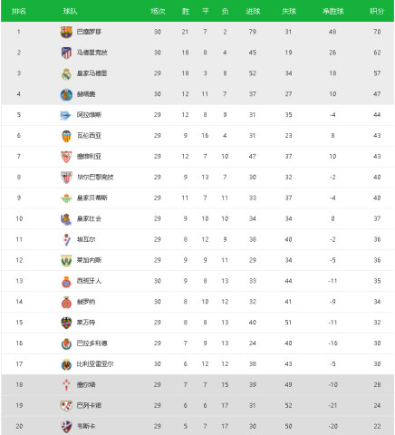This screenshot has width=395, height=435.
Task: Click the Real Madrid club crest
Action: coord(66,73)
